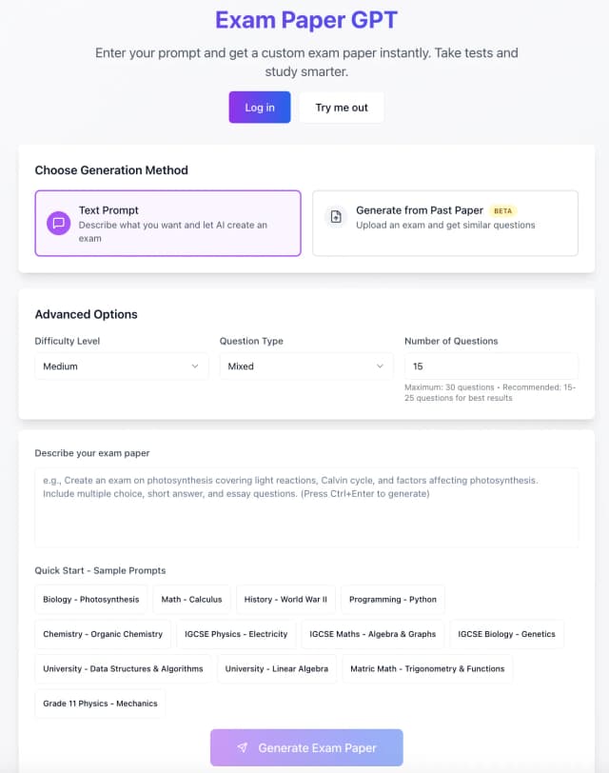Select the Text Prompt generation method
The width and height of the screenshot is (609, 773).
(168, 224)
